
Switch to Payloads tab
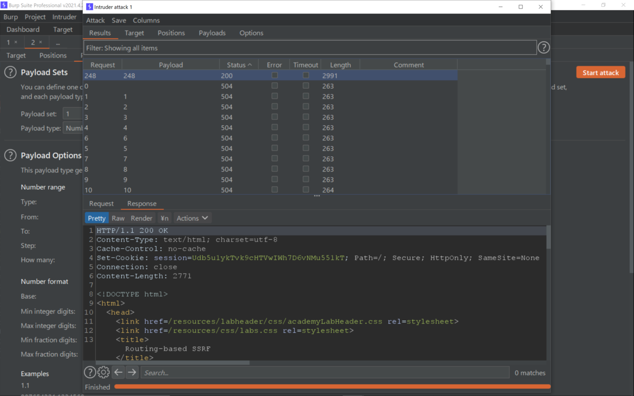pyautogui.click(x=212, y=33)
